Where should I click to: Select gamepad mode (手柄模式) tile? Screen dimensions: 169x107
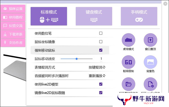point(139,16)
